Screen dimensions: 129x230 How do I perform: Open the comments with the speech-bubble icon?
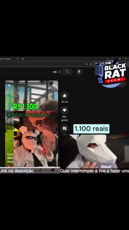[x=64, y=129]
